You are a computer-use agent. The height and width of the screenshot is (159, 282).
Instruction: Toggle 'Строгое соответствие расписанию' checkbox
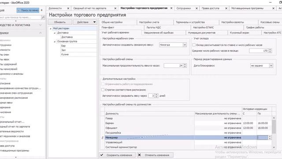pyautogui.click(x=103, y=90)
